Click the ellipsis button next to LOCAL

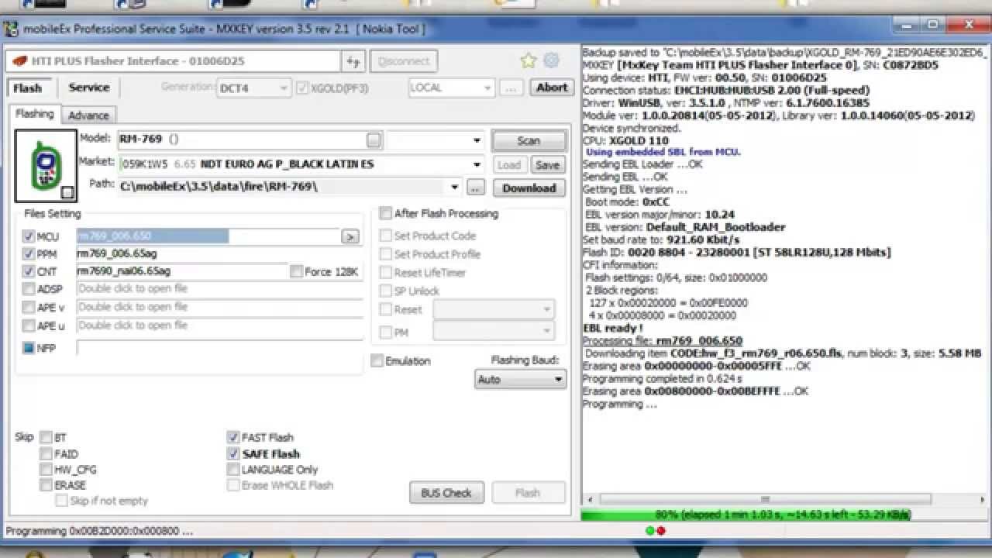coord(511,88)
